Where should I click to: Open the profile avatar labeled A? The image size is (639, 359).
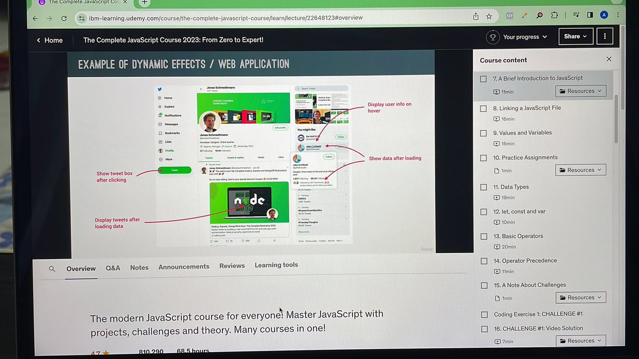[x=603, y=14]
